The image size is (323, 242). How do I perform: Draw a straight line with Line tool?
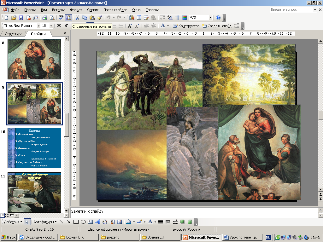62,222
